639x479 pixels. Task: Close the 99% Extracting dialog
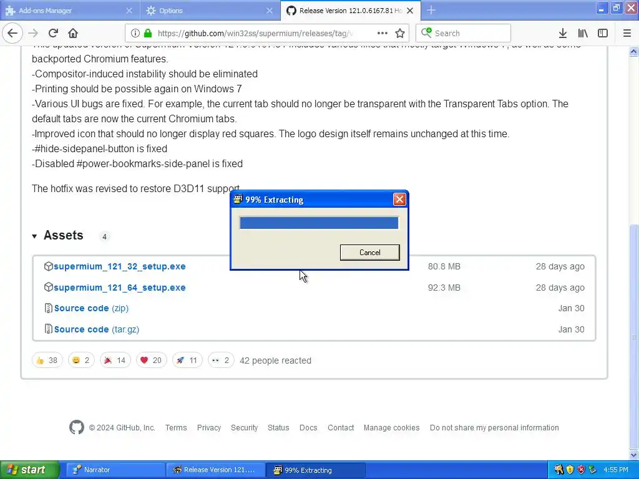399,199
